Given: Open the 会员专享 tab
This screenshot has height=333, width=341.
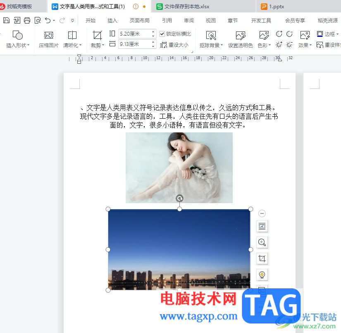Looking at the screenshot, I should pos(295,20).
